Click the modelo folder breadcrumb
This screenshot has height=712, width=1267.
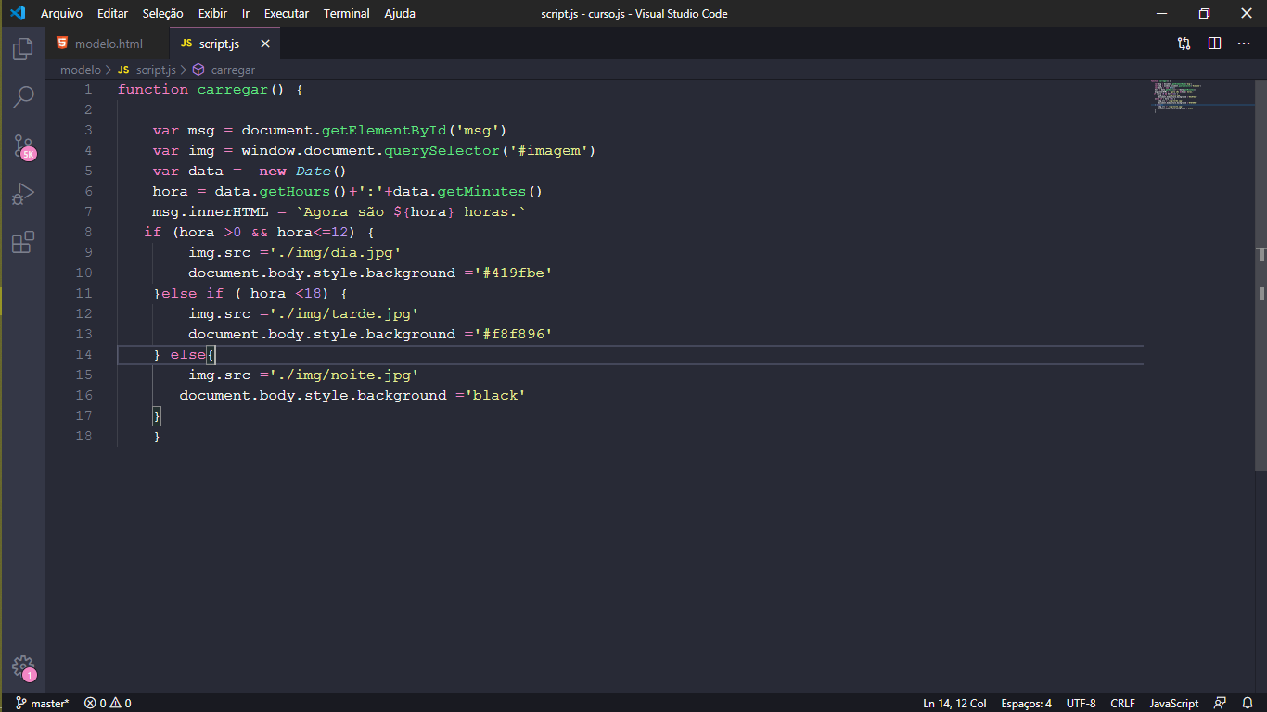tap(81, 70)
